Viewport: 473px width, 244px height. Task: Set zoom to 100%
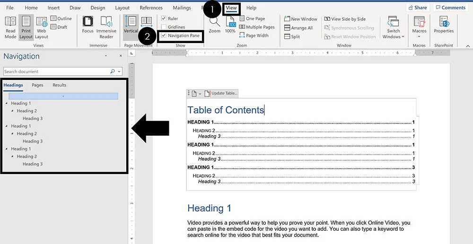pos(230,25)
